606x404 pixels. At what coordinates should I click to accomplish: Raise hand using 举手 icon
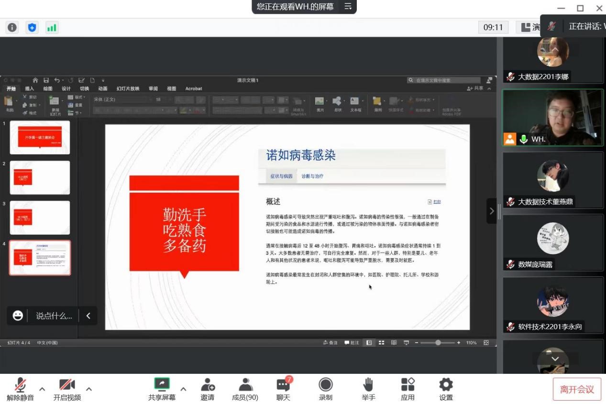point(368,384)
